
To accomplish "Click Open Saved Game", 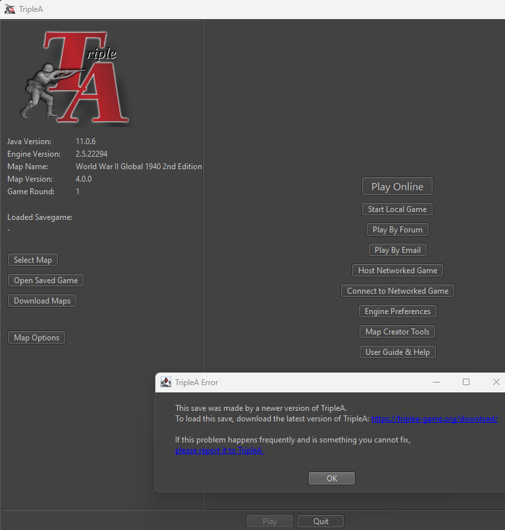I will [45, 280].
